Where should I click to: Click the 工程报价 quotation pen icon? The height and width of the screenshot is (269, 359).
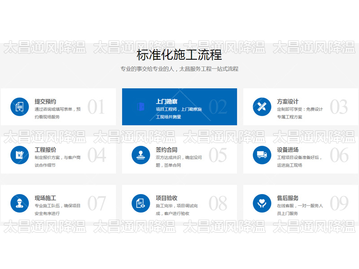[x=19, y=155]
